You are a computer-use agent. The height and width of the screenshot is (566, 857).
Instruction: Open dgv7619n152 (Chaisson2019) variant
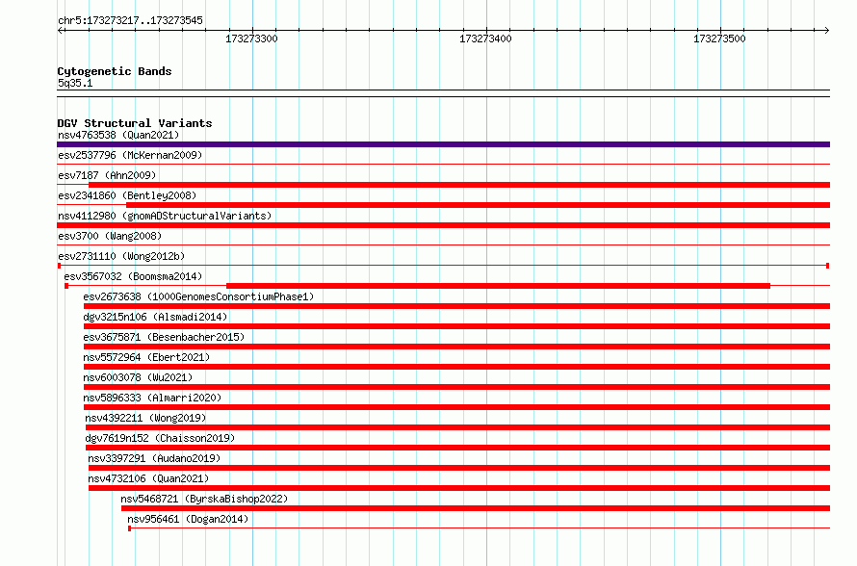[160, 438]
